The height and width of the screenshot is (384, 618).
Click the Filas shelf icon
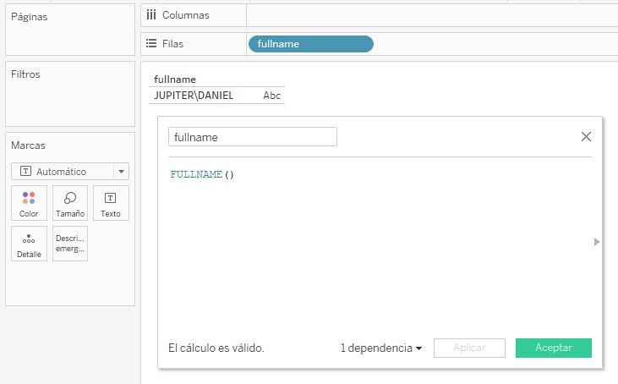click(151, 44)
